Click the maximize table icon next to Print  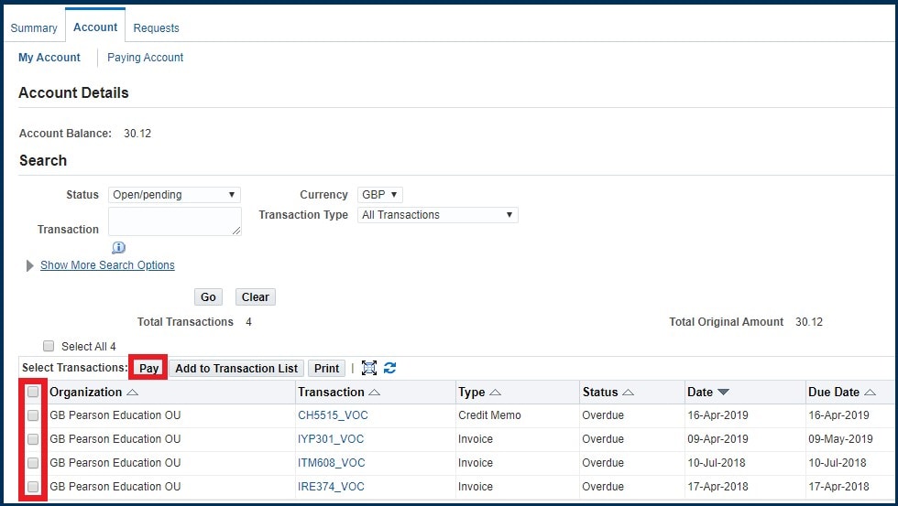pos(369,368)
